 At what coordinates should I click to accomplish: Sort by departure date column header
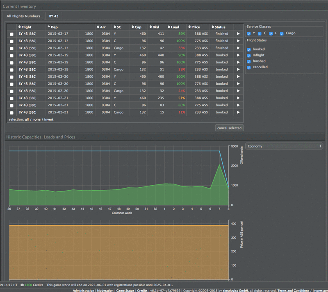(54, 27)
